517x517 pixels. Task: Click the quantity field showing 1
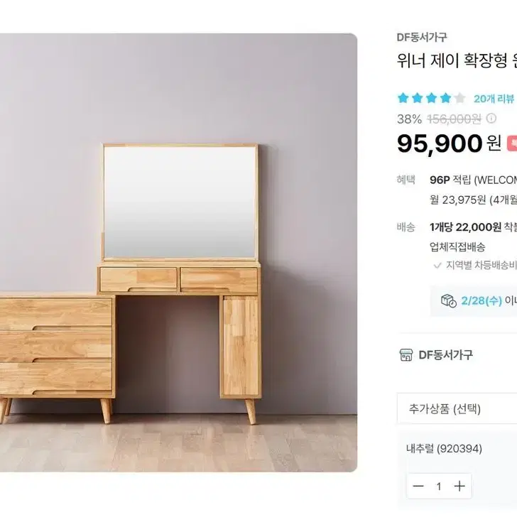click(439, 486)
